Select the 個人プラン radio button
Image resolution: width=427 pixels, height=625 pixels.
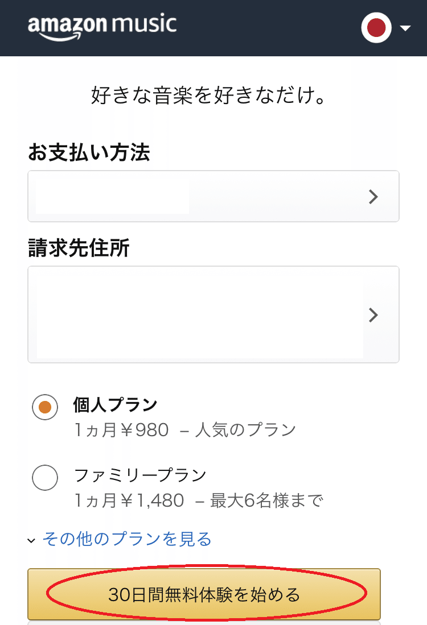(45, 407)
